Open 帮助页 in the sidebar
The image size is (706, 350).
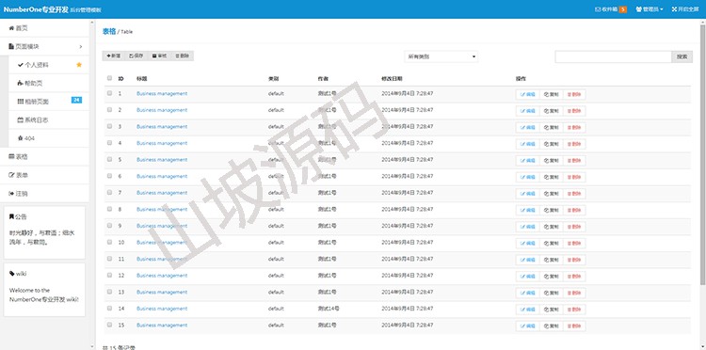[x=49, y=83]
